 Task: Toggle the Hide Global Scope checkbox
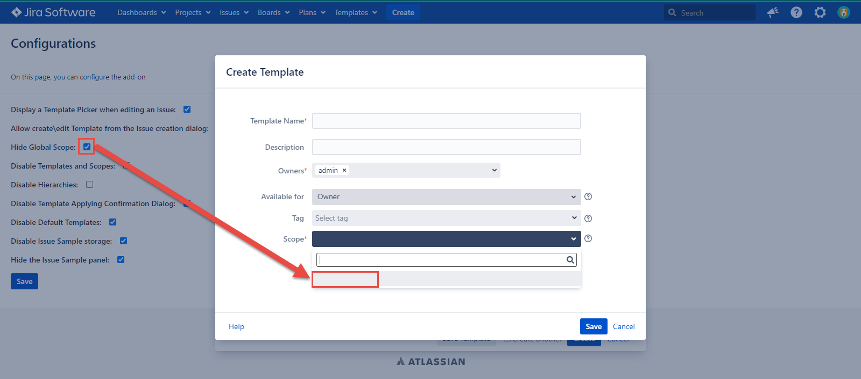pos(87,147)
